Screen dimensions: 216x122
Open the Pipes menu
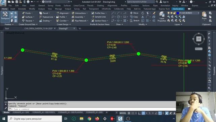click(x=155, y=5)
